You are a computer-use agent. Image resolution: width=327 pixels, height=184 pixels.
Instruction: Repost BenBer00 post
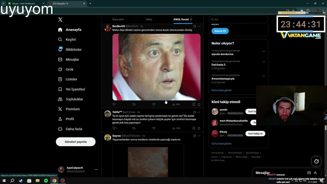click(134, 104)
